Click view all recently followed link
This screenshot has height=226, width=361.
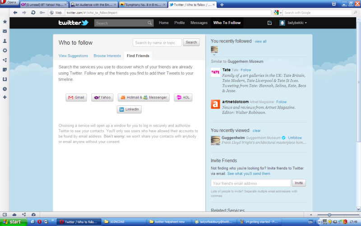260,42
